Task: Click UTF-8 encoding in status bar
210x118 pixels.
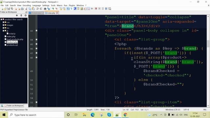Action: pyautogui.click(x=186, y=109)
